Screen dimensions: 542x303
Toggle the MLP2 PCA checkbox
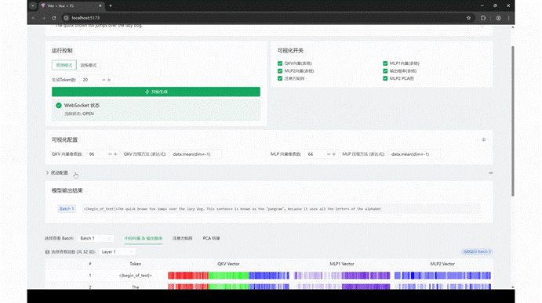pos(385,78)
